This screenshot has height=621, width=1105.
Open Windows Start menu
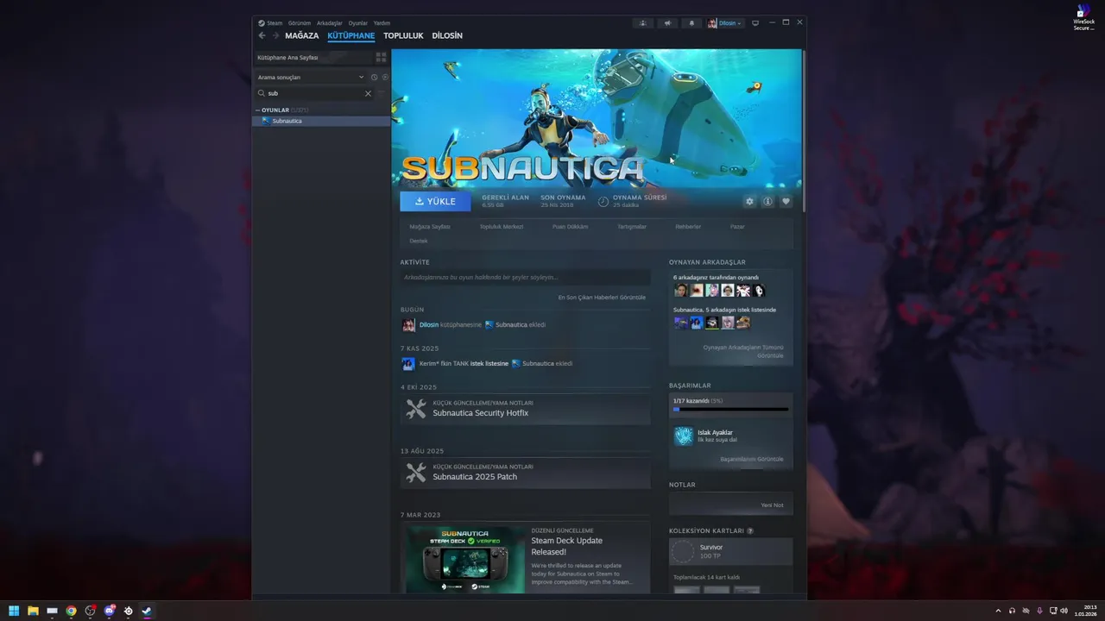14,611
